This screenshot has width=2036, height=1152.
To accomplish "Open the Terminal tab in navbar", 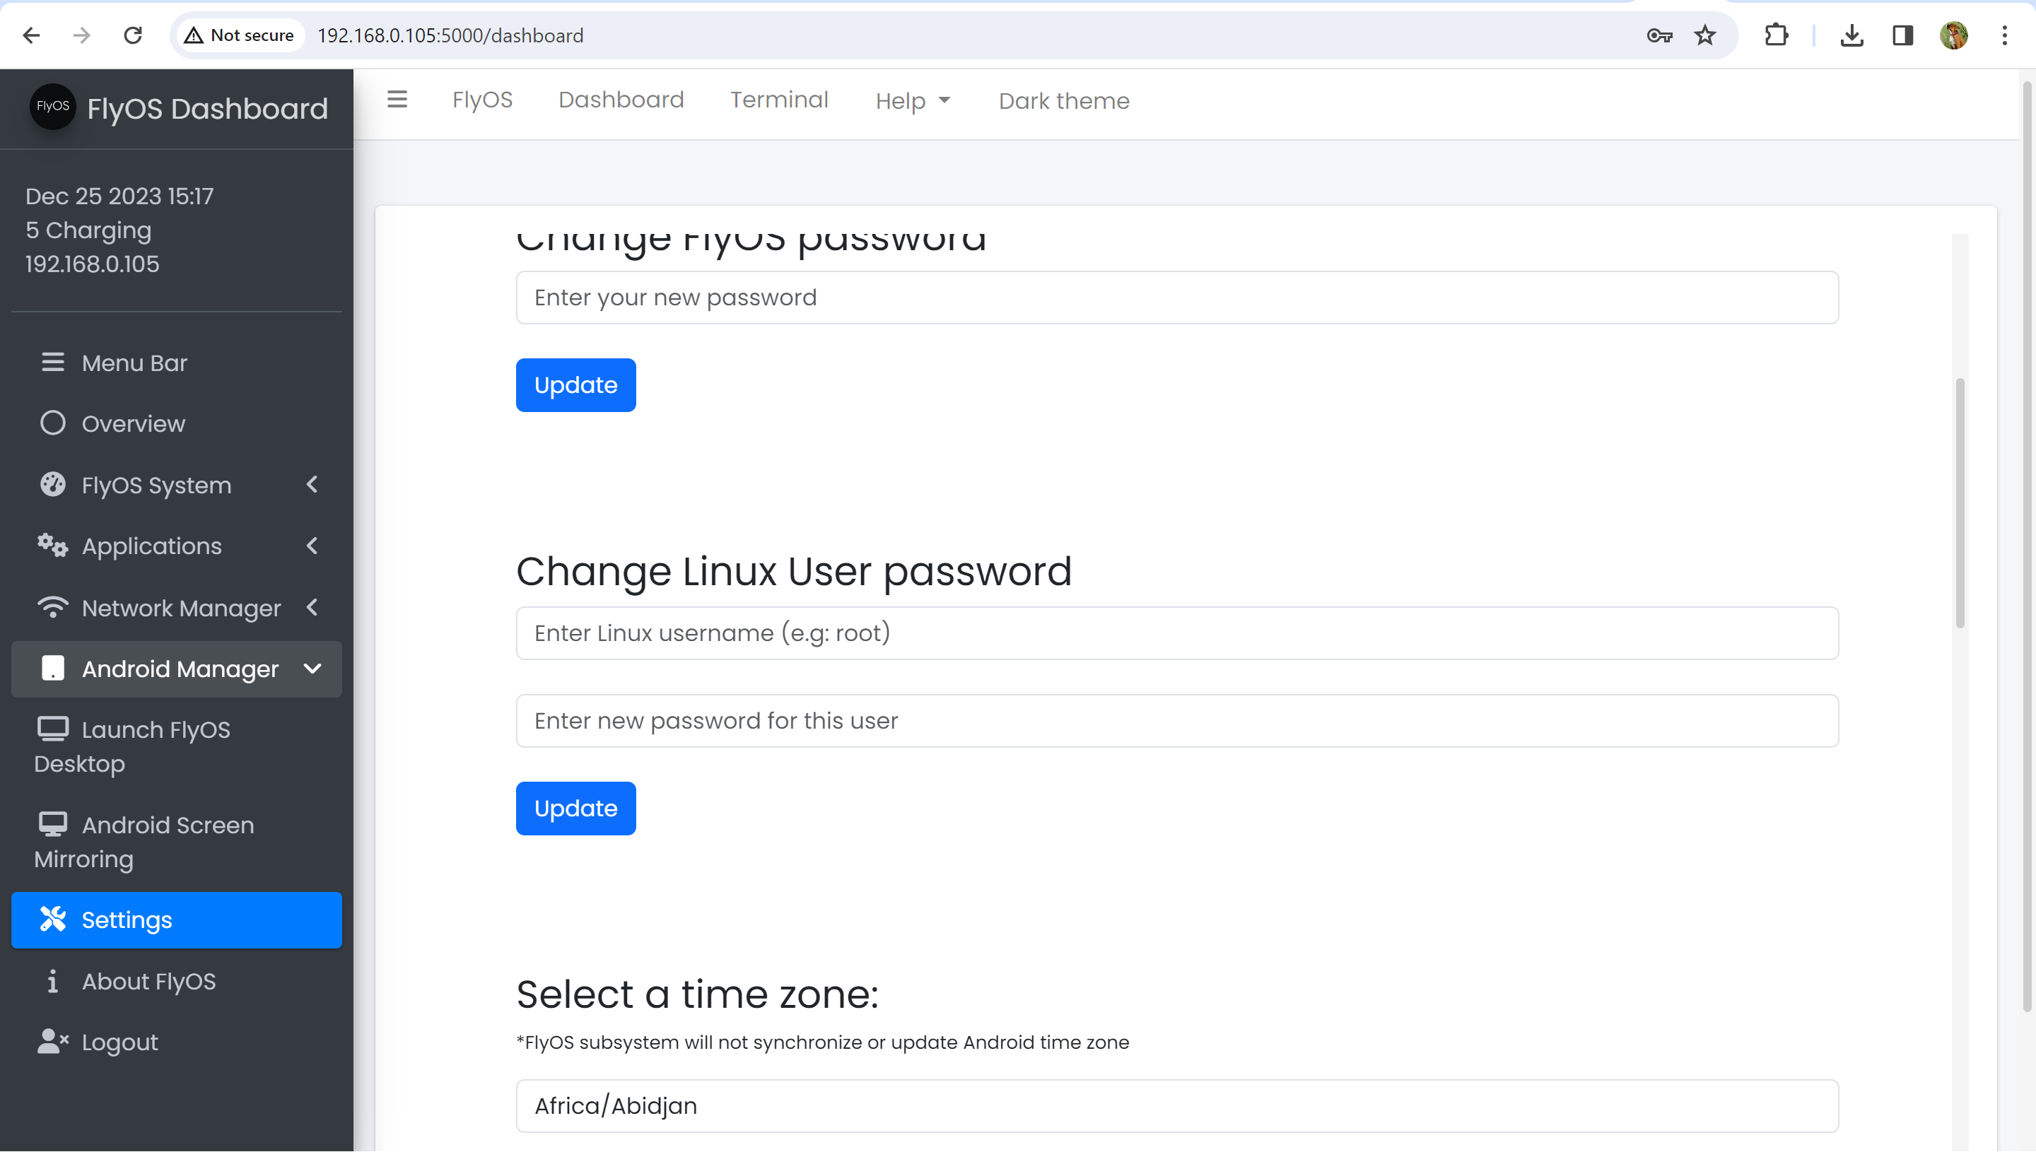I will pos(778,100).
